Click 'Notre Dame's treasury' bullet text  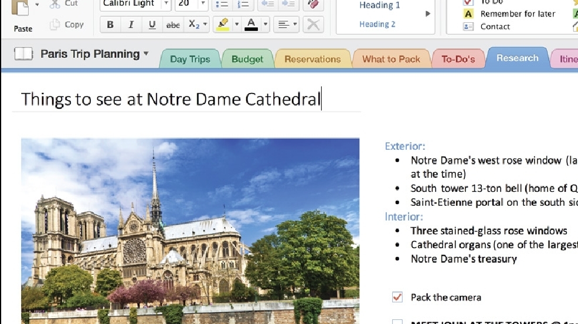[464, 259]
